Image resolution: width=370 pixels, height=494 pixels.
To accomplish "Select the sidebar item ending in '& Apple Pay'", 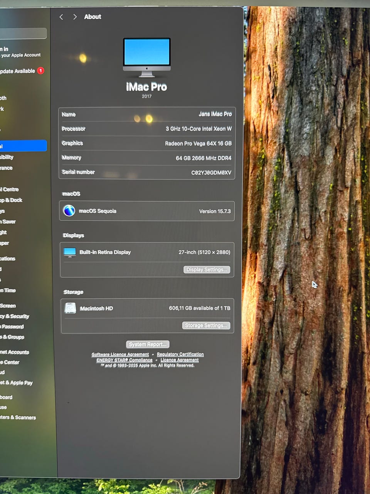I will [x=16, y=383].
